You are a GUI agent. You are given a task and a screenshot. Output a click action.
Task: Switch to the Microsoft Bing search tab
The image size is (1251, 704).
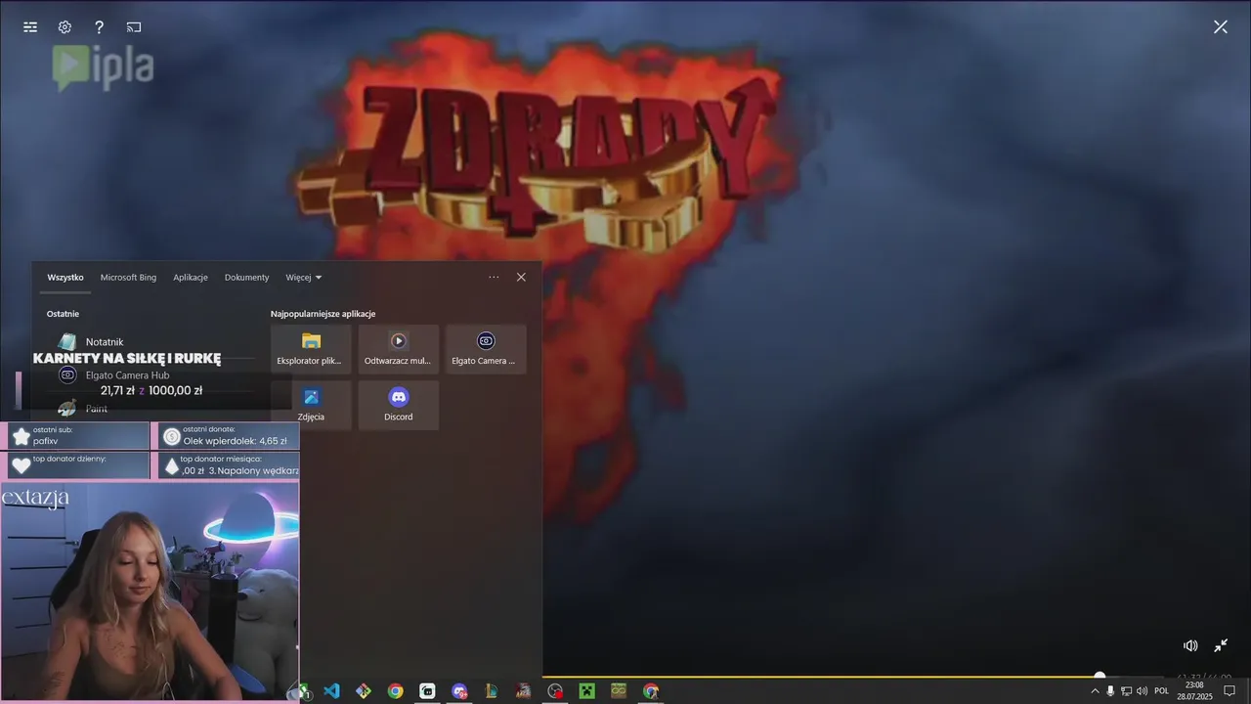click(x=128, y=278)
